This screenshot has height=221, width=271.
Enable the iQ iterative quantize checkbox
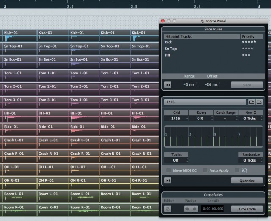[x=237, y=170]
